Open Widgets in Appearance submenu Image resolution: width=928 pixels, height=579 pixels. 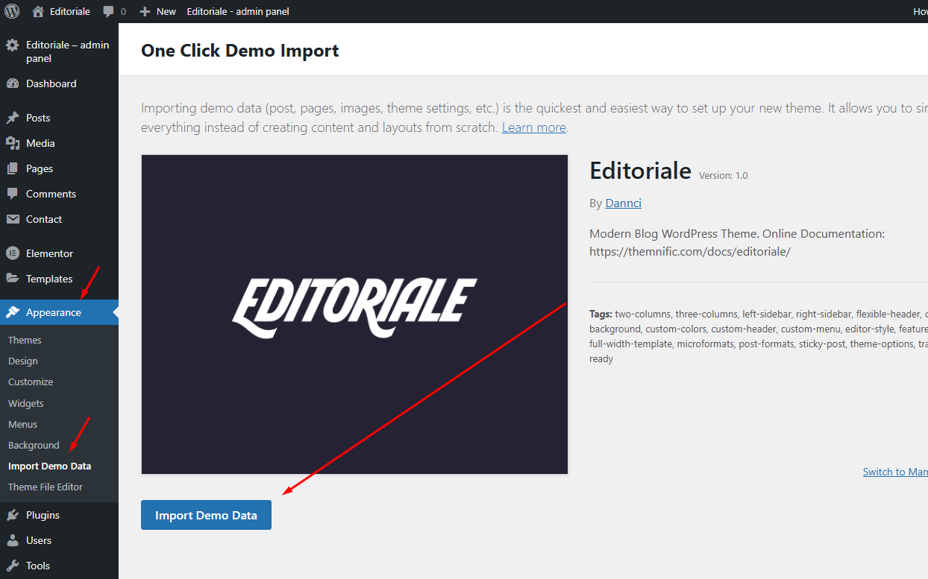[26, 403]
